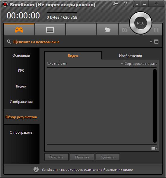Click the 00:00:00 recording timer
This screenshot has width=166, height=178.
(23, 15)
